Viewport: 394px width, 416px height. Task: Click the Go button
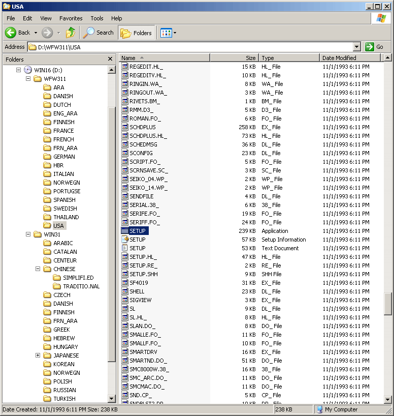[x=374, y=47]
